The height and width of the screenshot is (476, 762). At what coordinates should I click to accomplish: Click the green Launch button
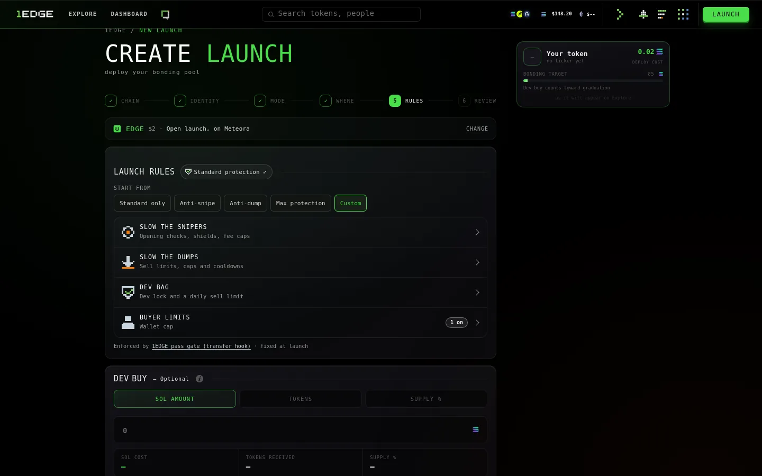(x=725, y=14)
